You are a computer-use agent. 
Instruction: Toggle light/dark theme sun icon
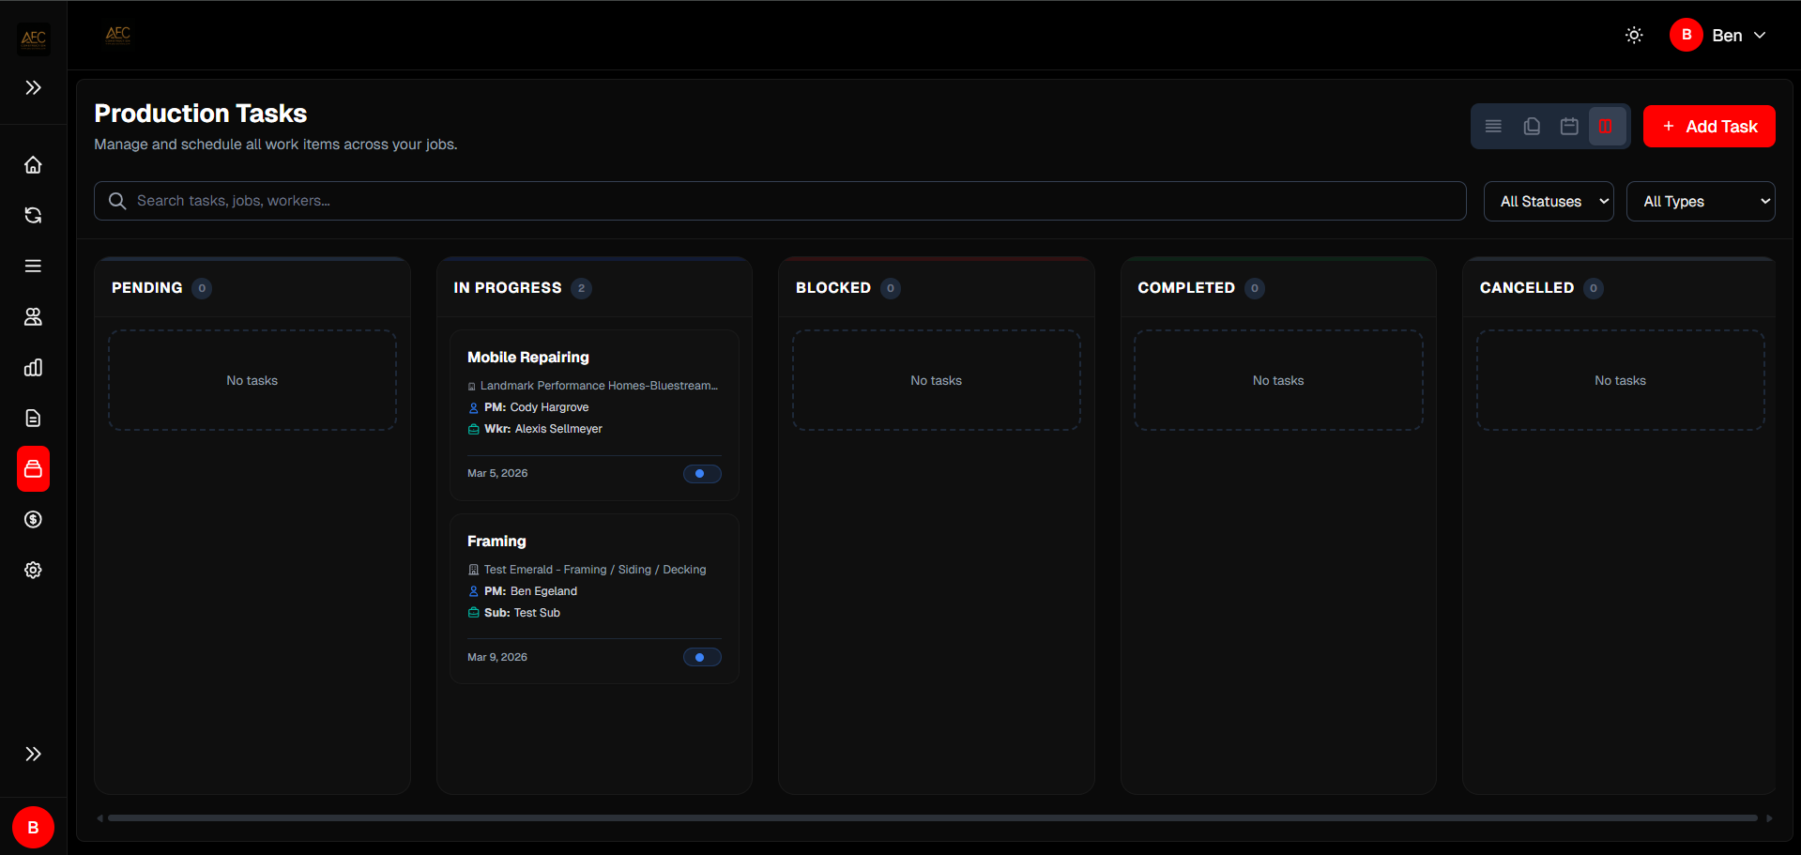pos(1634,36)
